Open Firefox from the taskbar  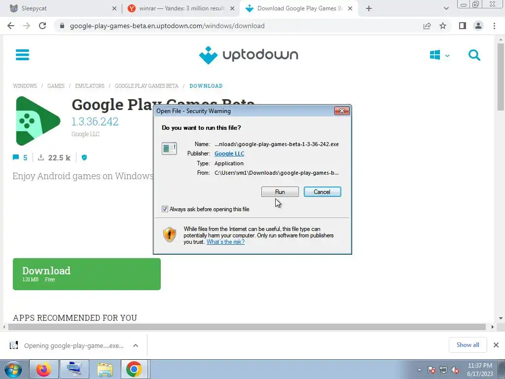click(44, 369)
